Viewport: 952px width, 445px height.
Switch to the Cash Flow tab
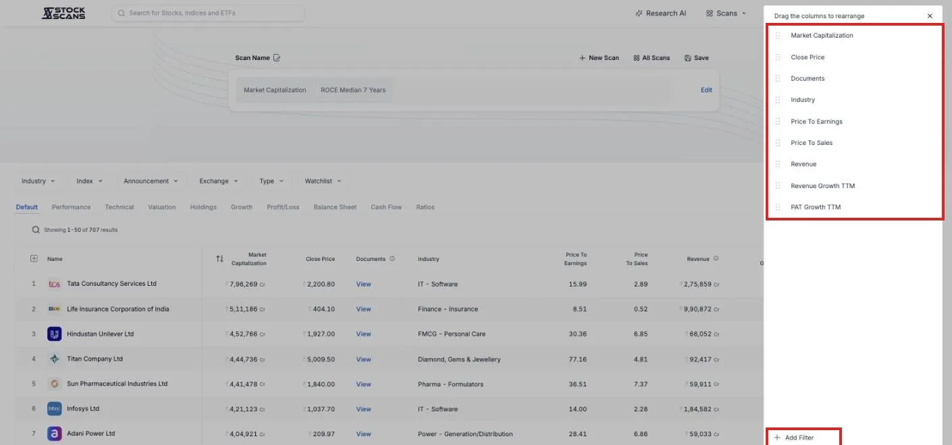386,207
